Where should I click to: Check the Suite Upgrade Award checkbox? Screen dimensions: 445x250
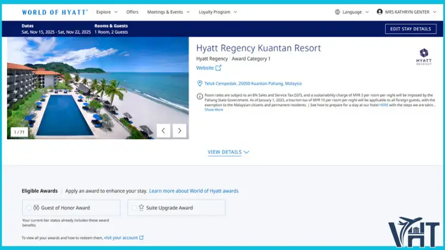[134, 208]
